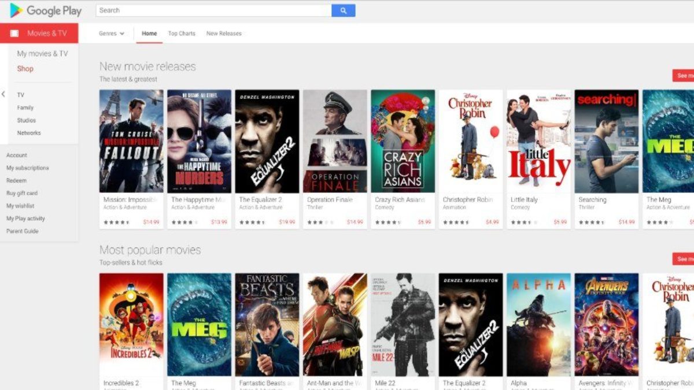Open the Genres dropdown
694x390 pixels.
[x=112, y=34]
